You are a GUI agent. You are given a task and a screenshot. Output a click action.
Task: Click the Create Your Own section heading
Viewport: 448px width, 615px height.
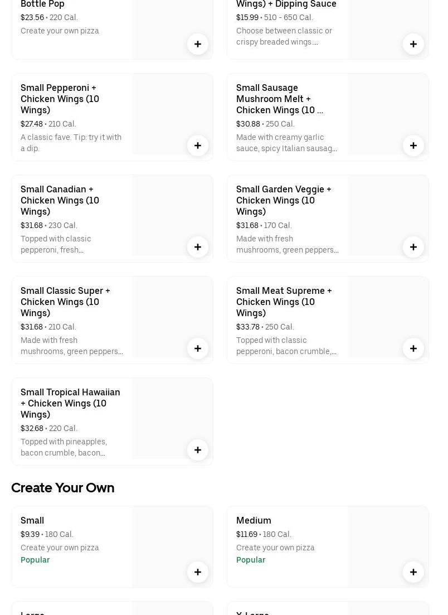coord(63,488)
